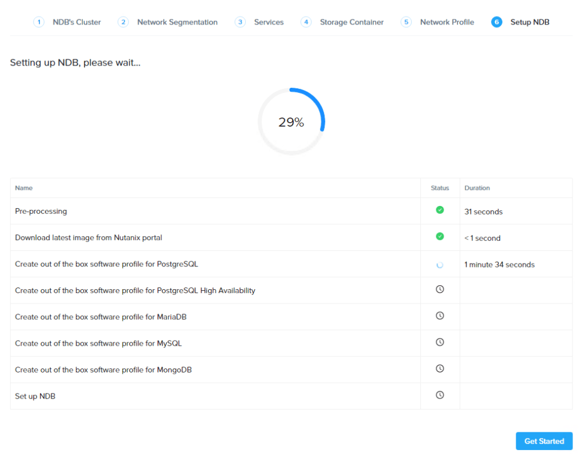This screenshot has height=454, width=584.
Task: Select the MongoDB software profile row text
Action: tap(103, 370)
